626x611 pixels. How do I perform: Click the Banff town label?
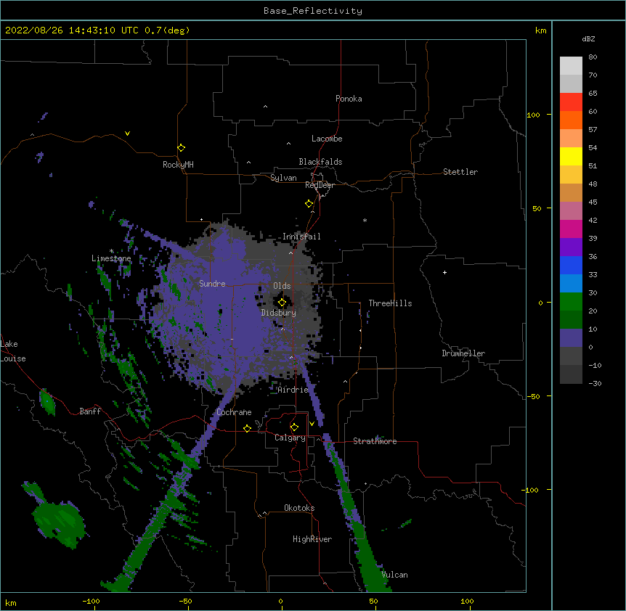[90, 411]
